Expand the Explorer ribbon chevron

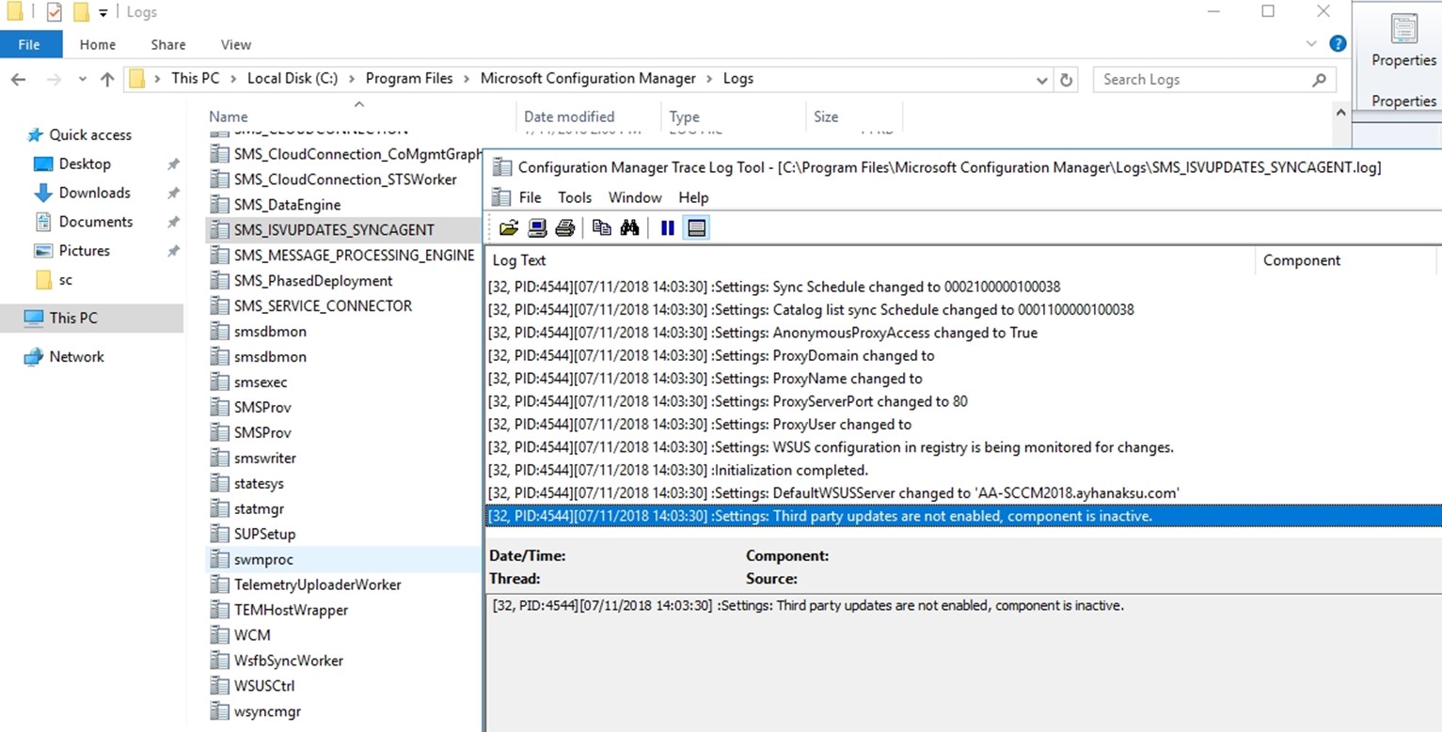1311,44
